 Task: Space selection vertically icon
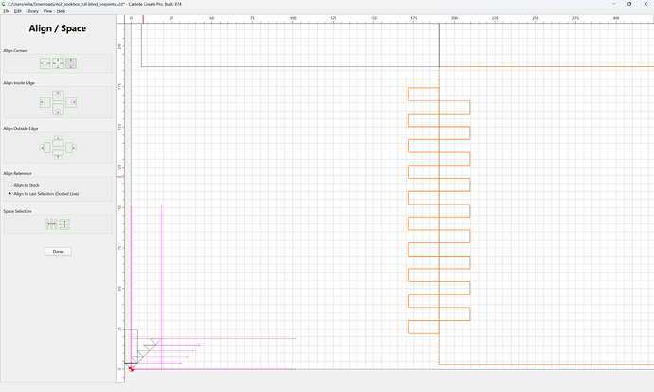[64, 224]
